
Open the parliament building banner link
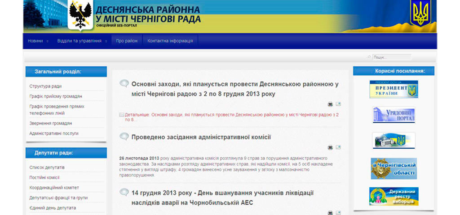pos(394,140)
